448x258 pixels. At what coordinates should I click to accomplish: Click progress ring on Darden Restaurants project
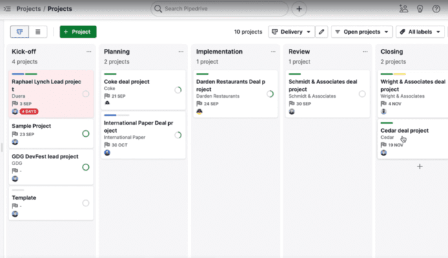(270, 94)
